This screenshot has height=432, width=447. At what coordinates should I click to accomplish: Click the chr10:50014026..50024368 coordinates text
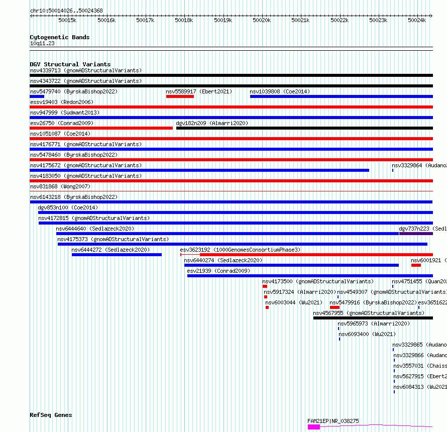point(66,11)
